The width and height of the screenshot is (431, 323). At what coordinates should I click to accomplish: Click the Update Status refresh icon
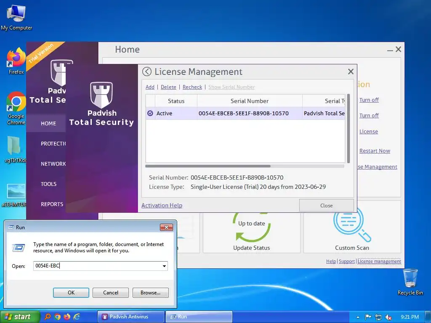click(252, 227)
